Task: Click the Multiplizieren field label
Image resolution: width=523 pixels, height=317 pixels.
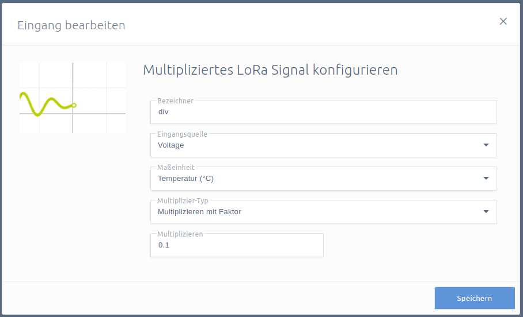Action: coord(180,234)
